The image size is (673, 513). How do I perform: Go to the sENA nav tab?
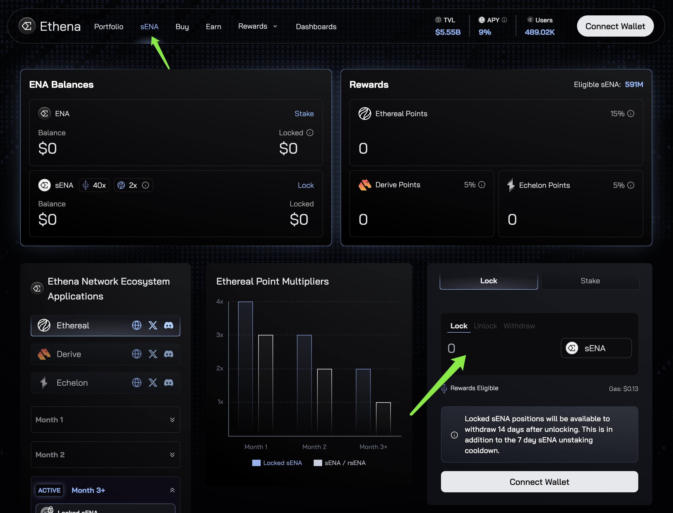149,27
